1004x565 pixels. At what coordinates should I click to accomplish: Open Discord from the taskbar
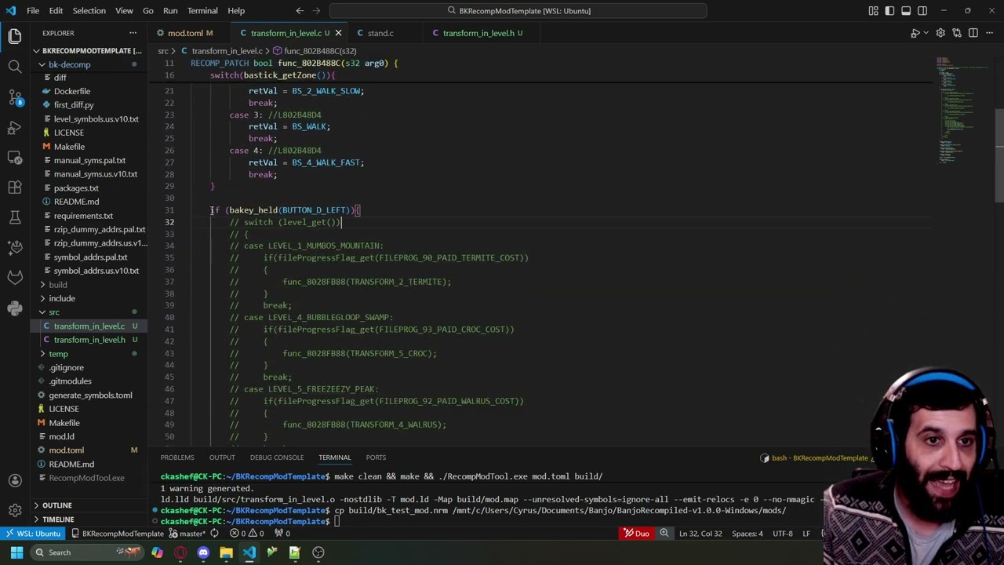[x=203, y=552]
